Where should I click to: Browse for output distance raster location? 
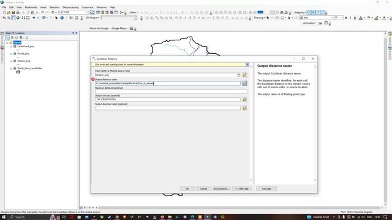pyautogui.click(x=245, y=83)
